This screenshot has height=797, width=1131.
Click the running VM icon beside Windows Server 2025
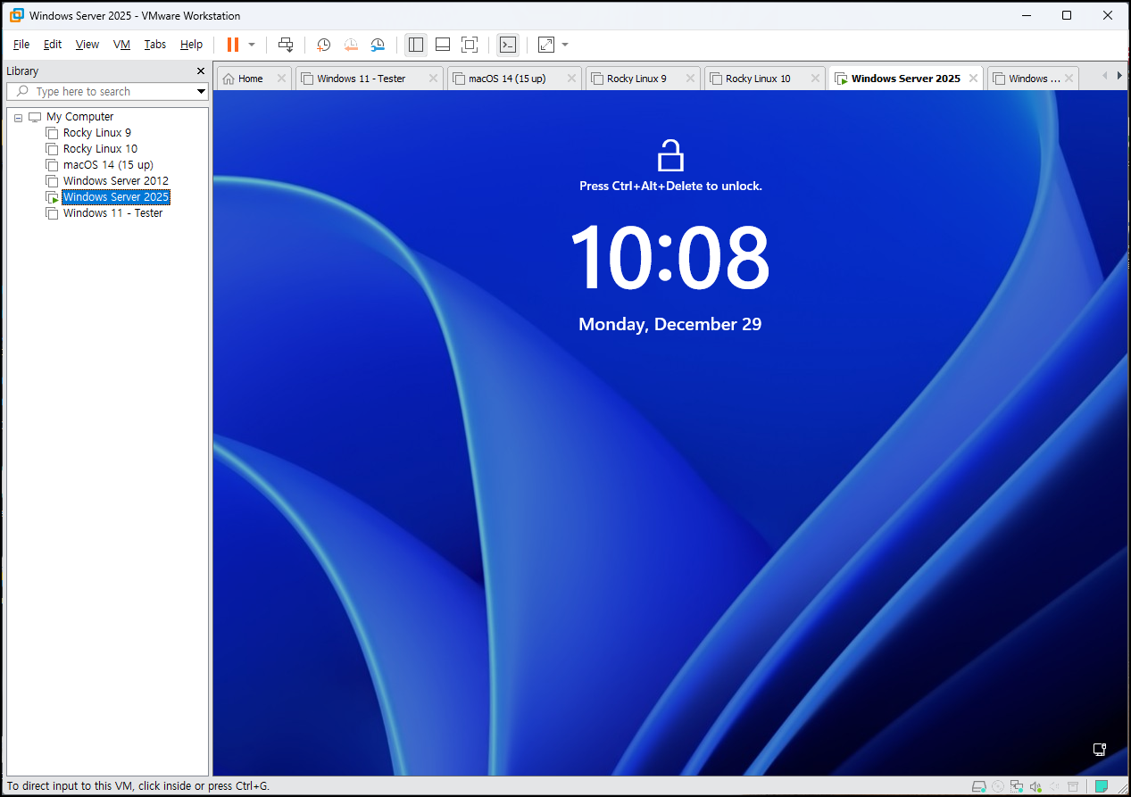53,197
